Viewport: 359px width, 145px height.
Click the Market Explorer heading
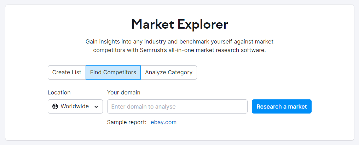180,24
